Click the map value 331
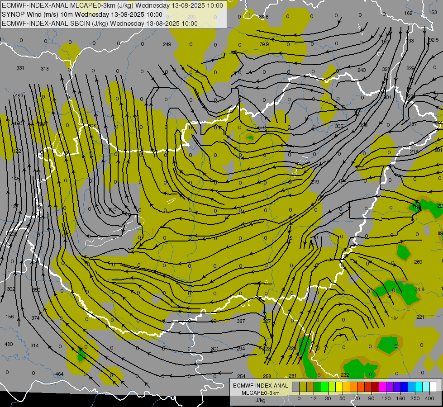This screenshot has width=443, height=407. point(20,68)
